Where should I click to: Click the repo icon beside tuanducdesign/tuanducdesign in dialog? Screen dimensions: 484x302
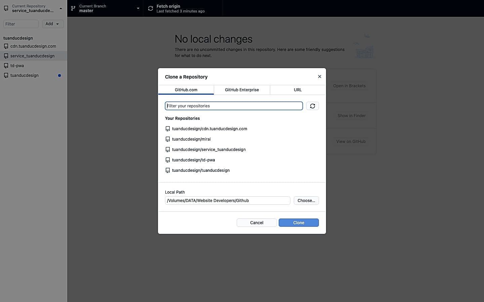(168, 170)
